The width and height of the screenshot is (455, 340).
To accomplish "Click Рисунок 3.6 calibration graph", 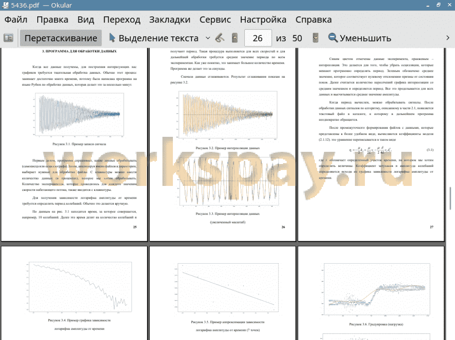I will click(376, 289).
